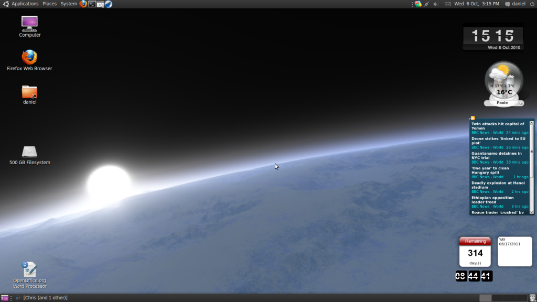Open the panel clock showing Wed 6 Oct
The width and height of the screenshot is (537, 302).
click(x=477, y=4)
